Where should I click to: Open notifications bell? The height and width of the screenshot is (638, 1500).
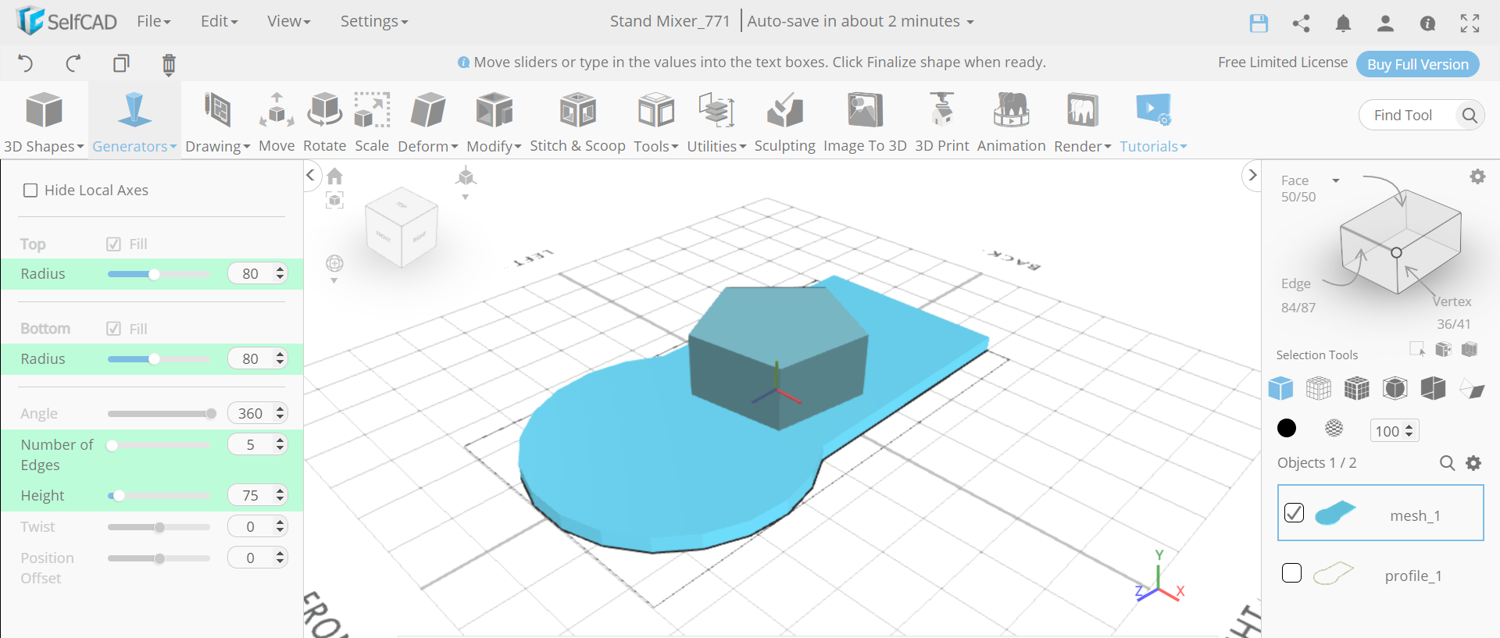(1343, 23)
